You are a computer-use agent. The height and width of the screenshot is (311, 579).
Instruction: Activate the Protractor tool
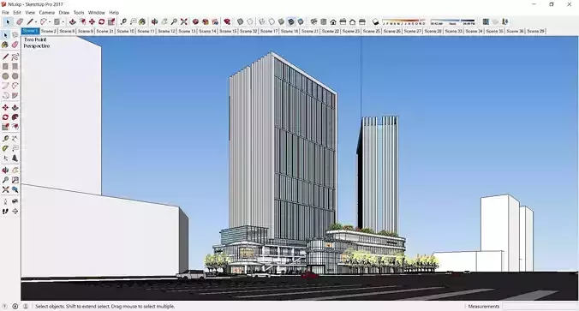(5, 148)
